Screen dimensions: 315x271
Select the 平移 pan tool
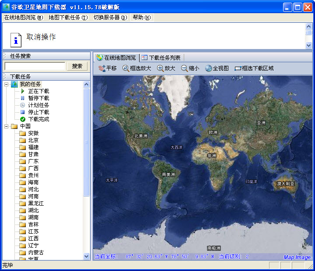107,68
